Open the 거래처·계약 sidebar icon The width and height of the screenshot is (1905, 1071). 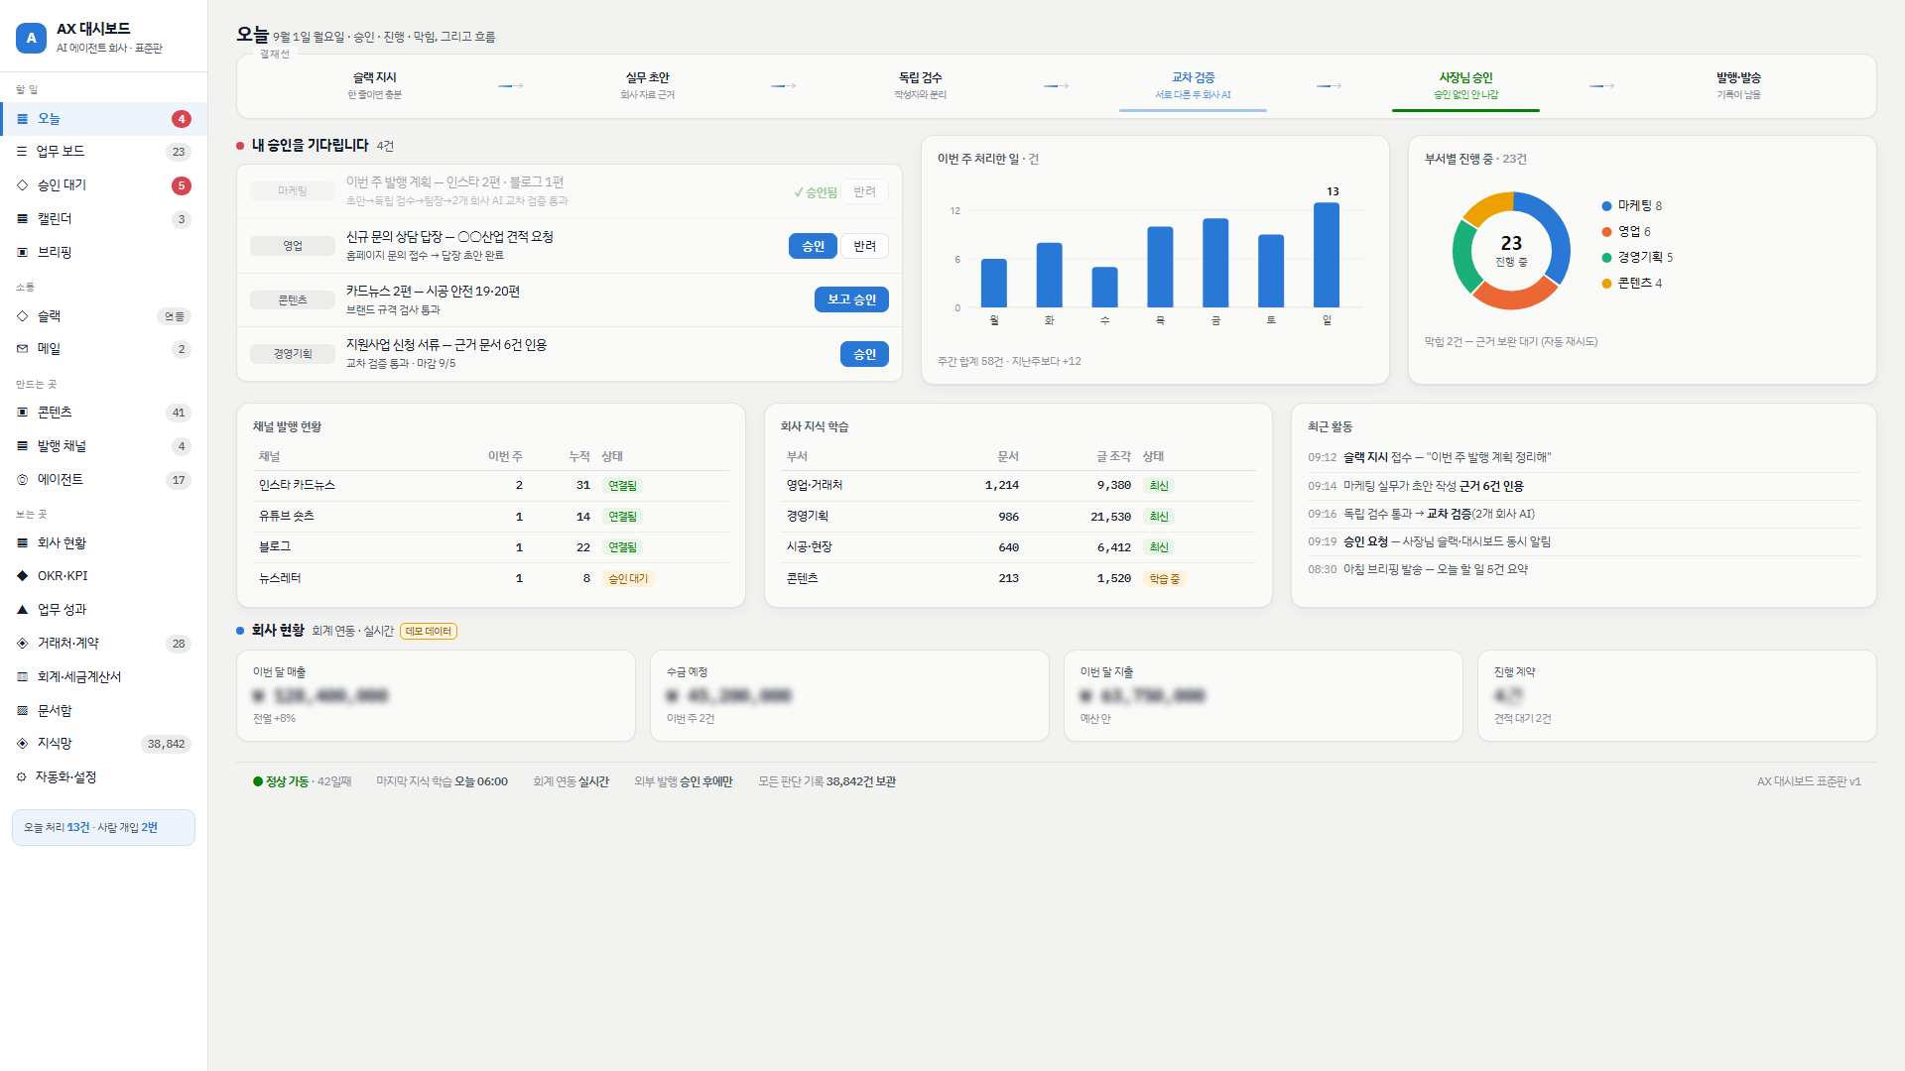tap(22, 644)
